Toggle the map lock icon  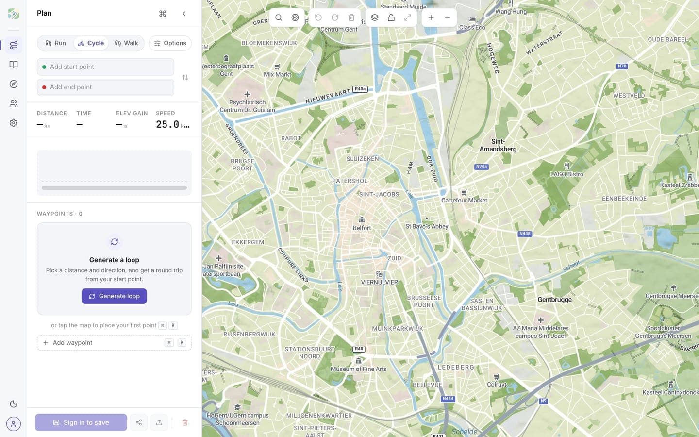click(x=391, y=17)
